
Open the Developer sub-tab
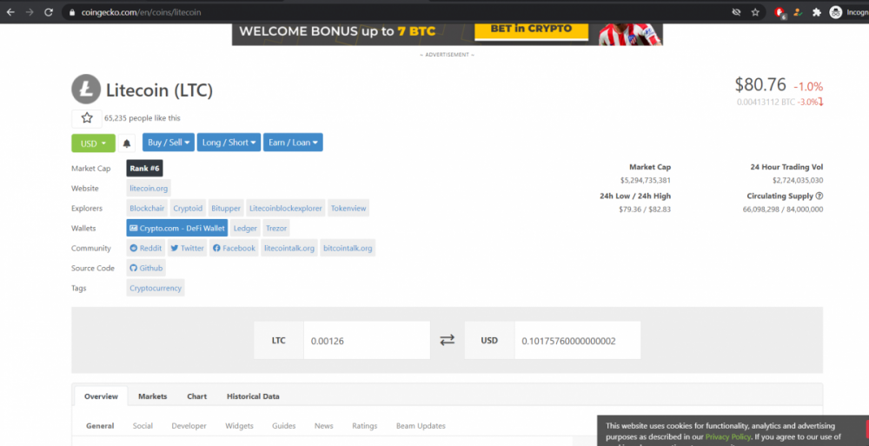[x=189, y=426]
